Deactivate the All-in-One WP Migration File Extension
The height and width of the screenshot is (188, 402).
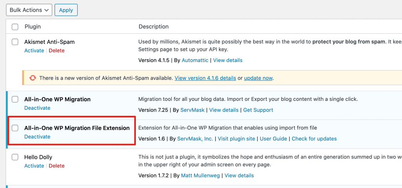pyautogui.click(x=37, y=137)
